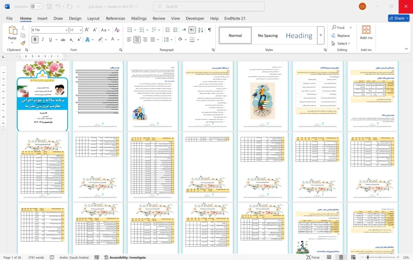Set left-to-right text direction
This screenshot has width=413, height=260.
pos(184,30)
